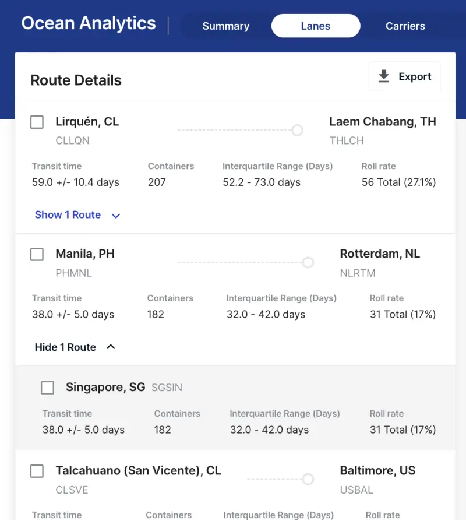Select the Lanes tab

[x=316, y=26]
